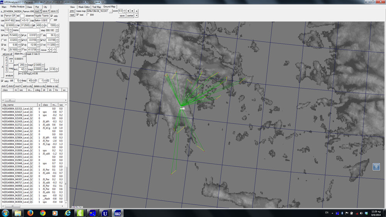386x217 pixels.
Task: Toggle the text checkbox for base map
Action: tap(78, 15)
